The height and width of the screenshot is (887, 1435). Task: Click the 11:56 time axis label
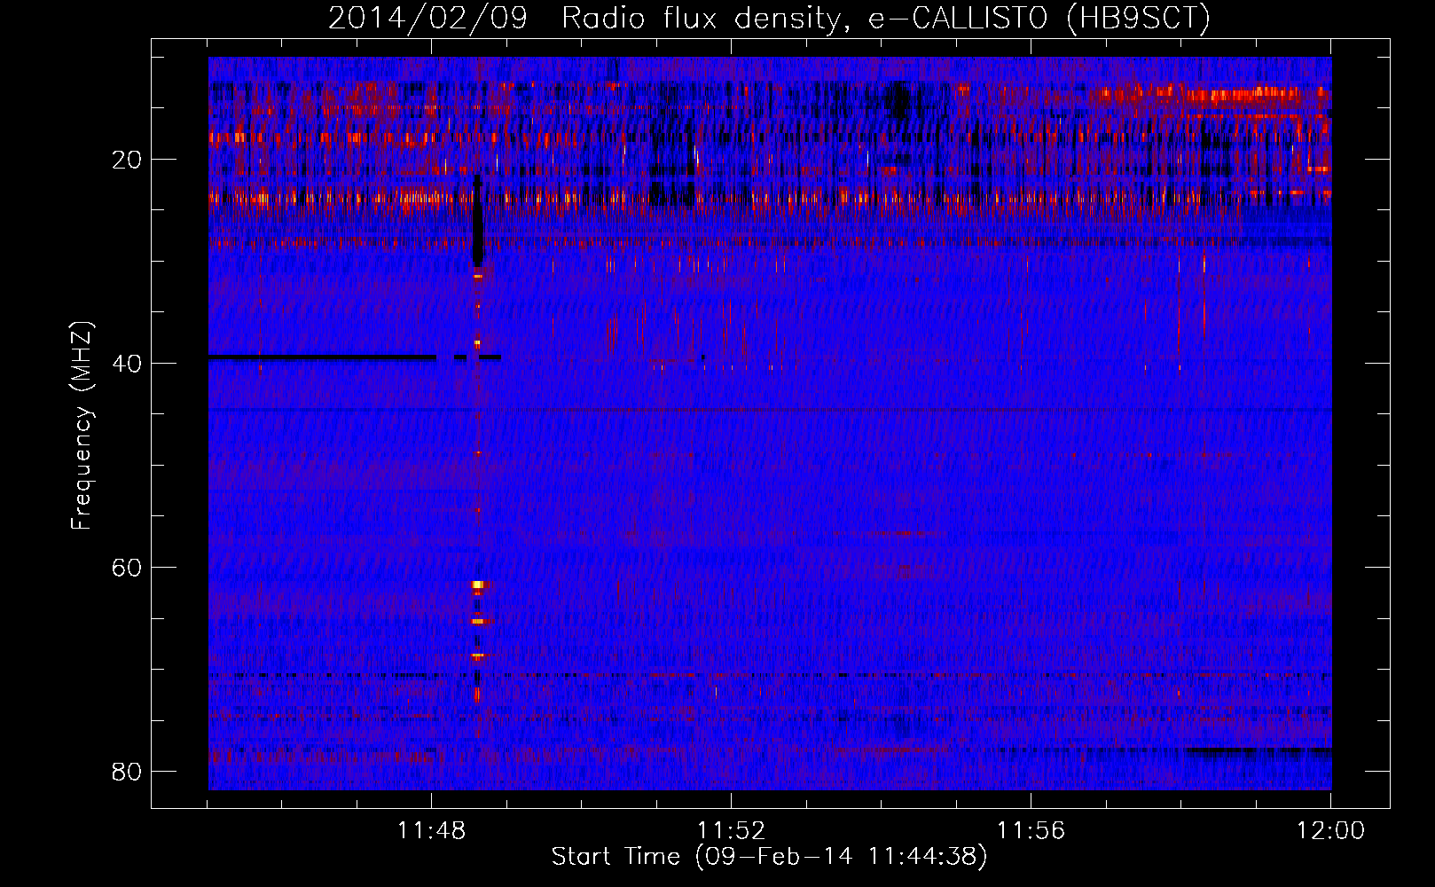coord(1031,831)
